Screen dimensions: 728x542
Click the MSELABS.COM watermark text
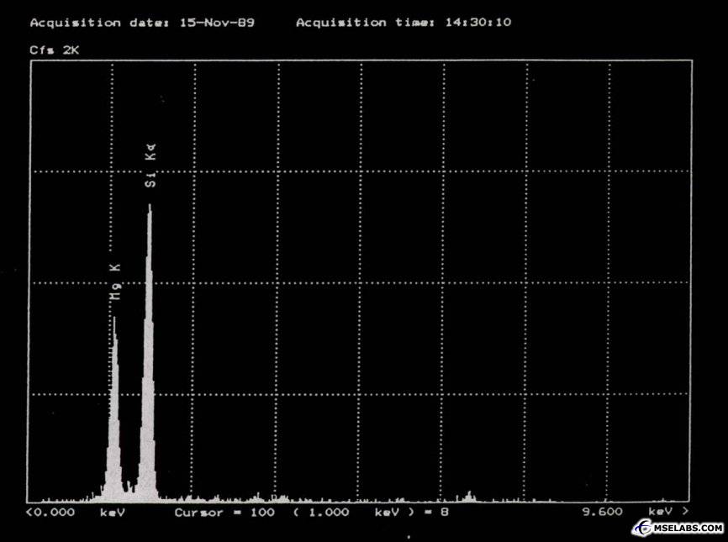[x=688, y=528]
